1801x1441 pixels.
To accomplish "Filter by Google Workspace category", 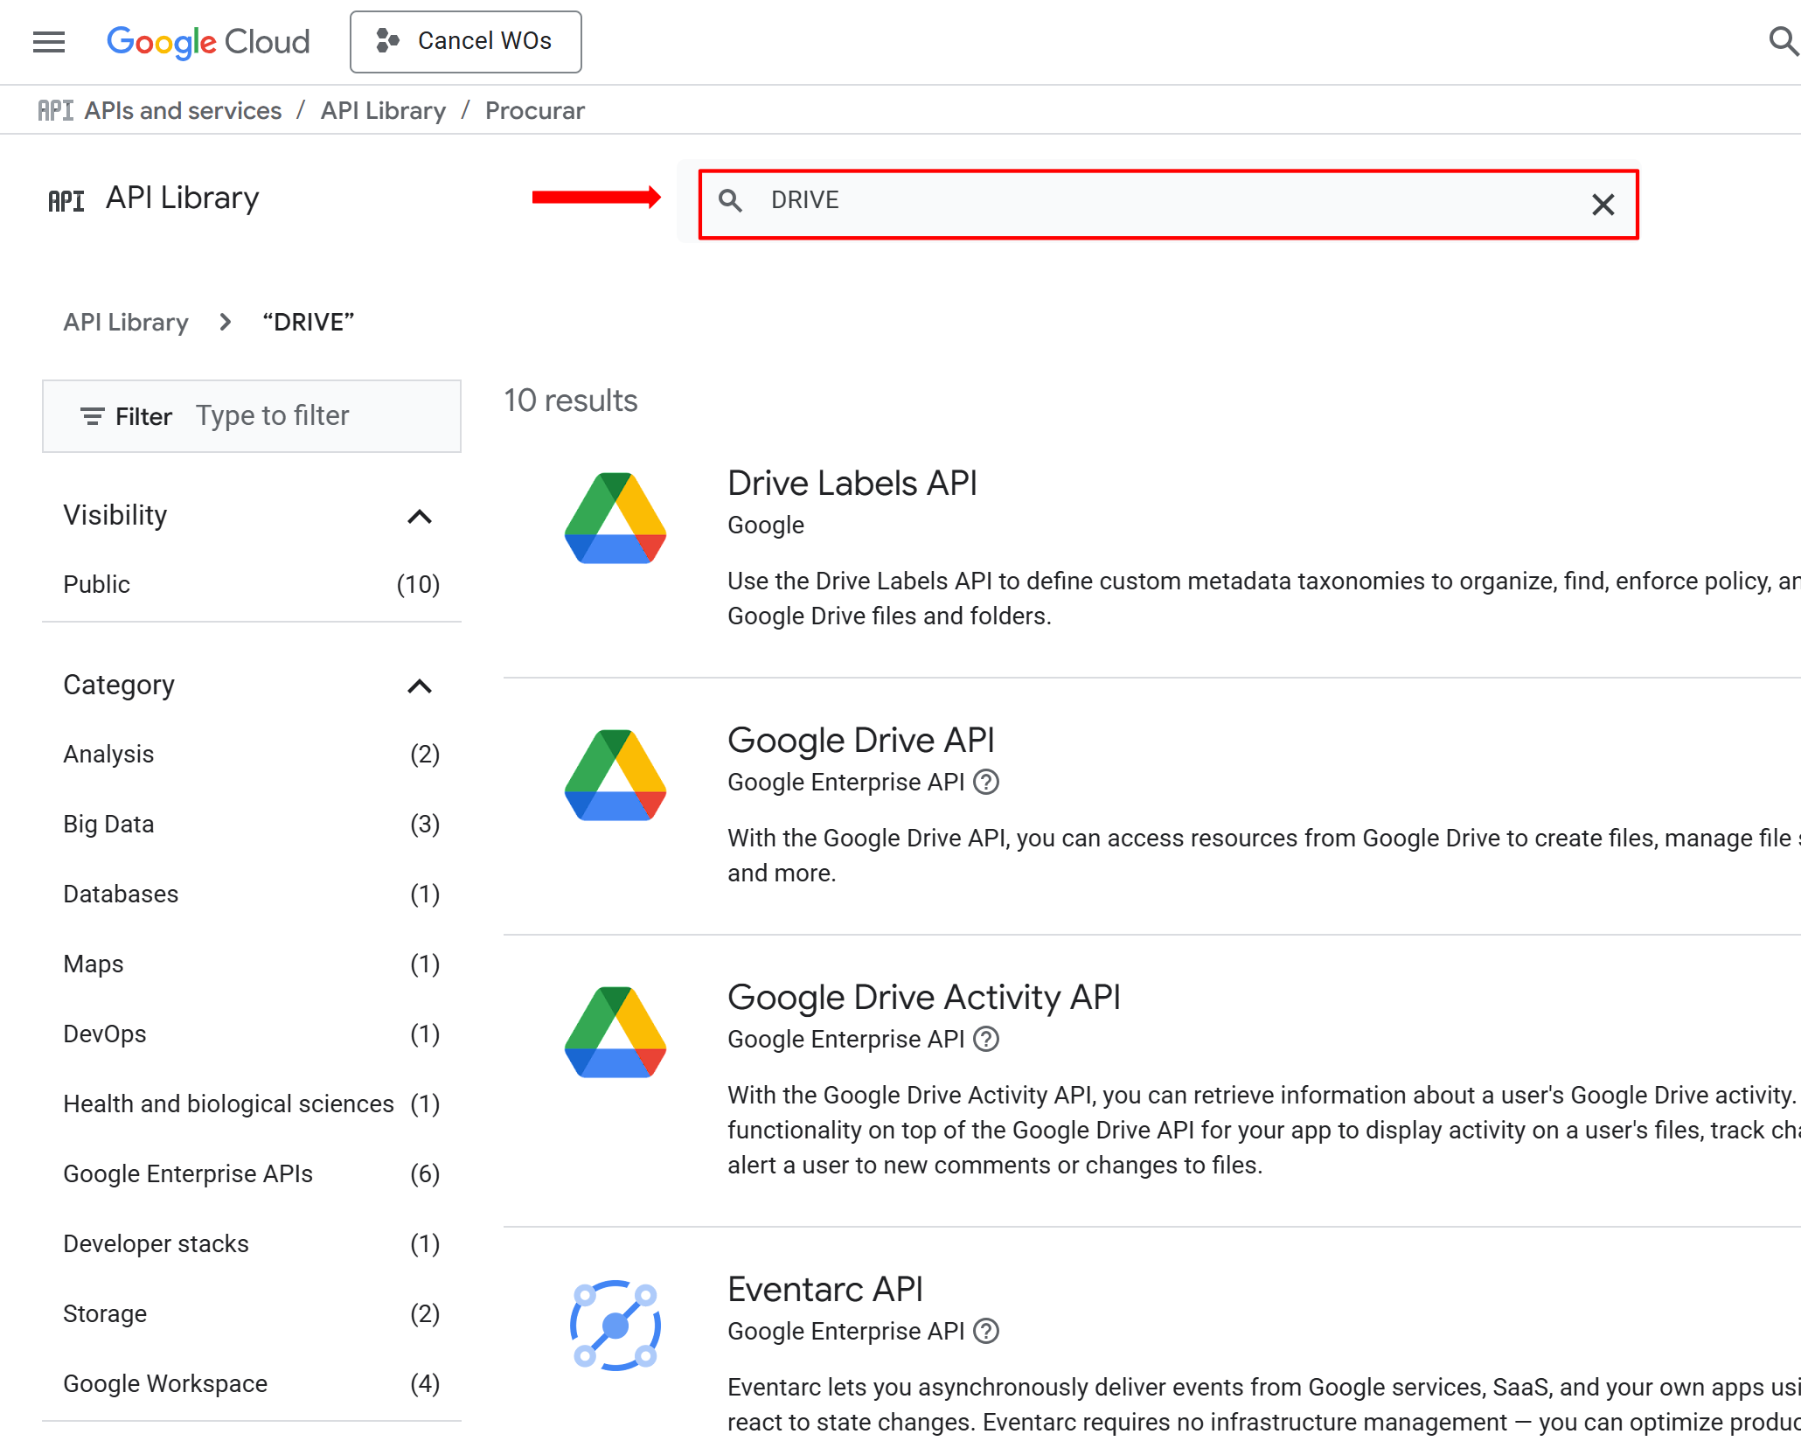I will click(165, 1383).
